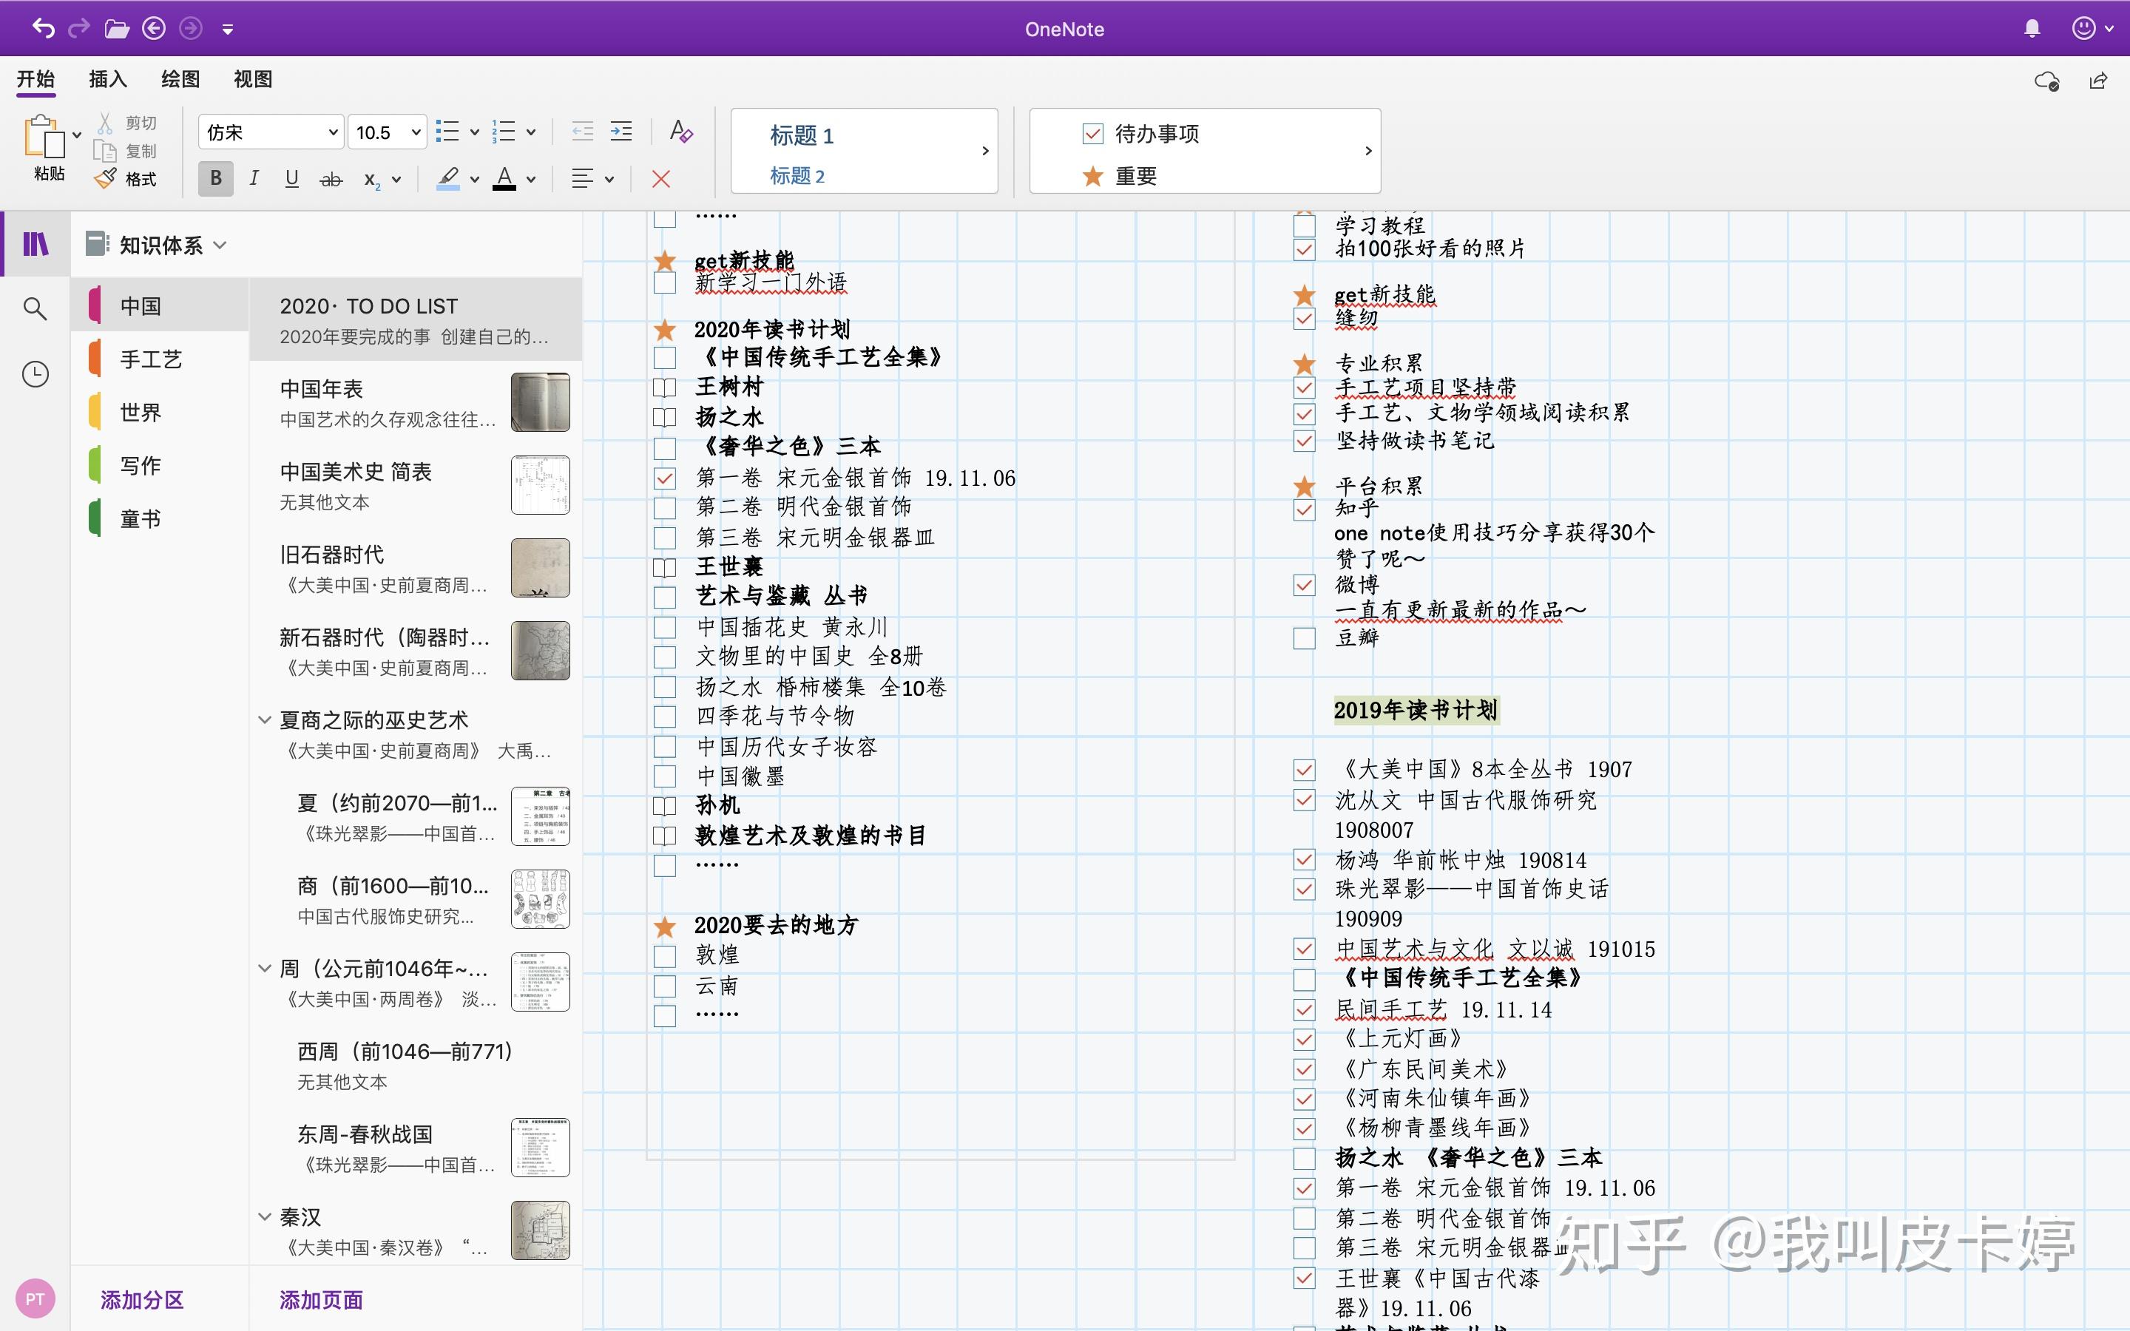Collapse the 秦汉 page group

point(264,1216)
